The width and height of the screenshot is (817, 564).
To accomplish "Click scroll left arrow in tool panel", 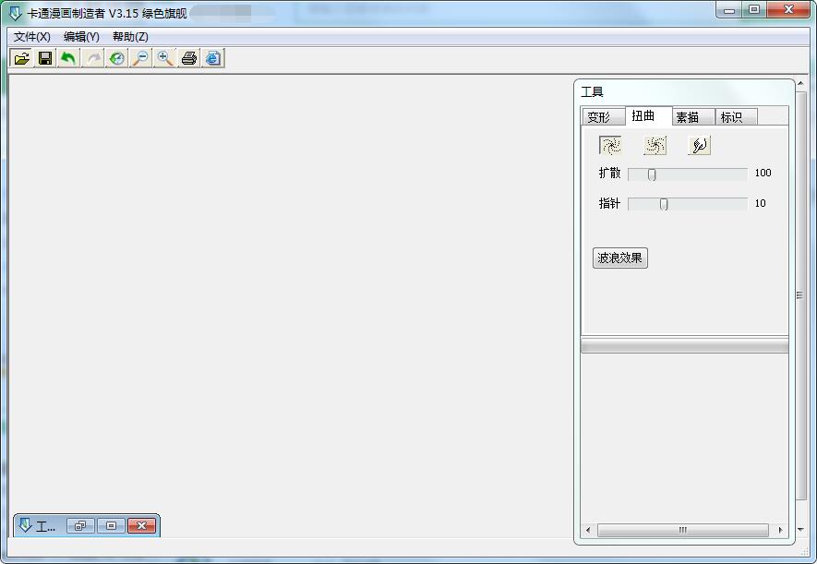I will [x=588, y=530].
